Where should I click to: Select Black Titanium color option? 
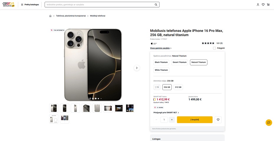[161, 62]
